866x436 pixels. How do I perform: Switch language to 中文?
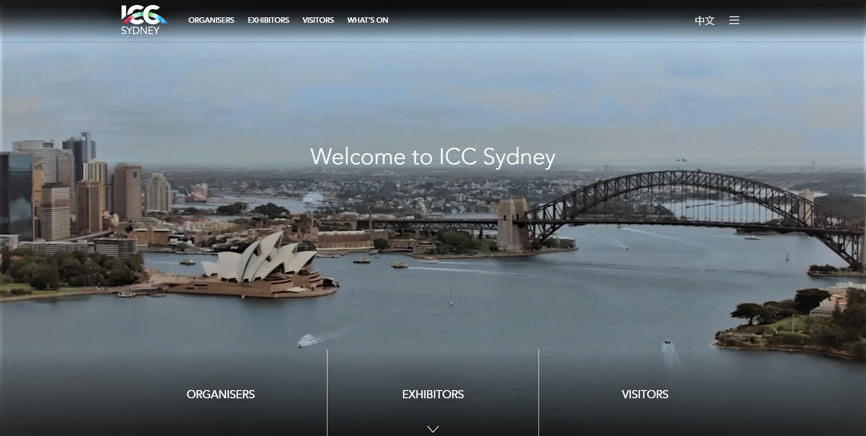[705, 20]
